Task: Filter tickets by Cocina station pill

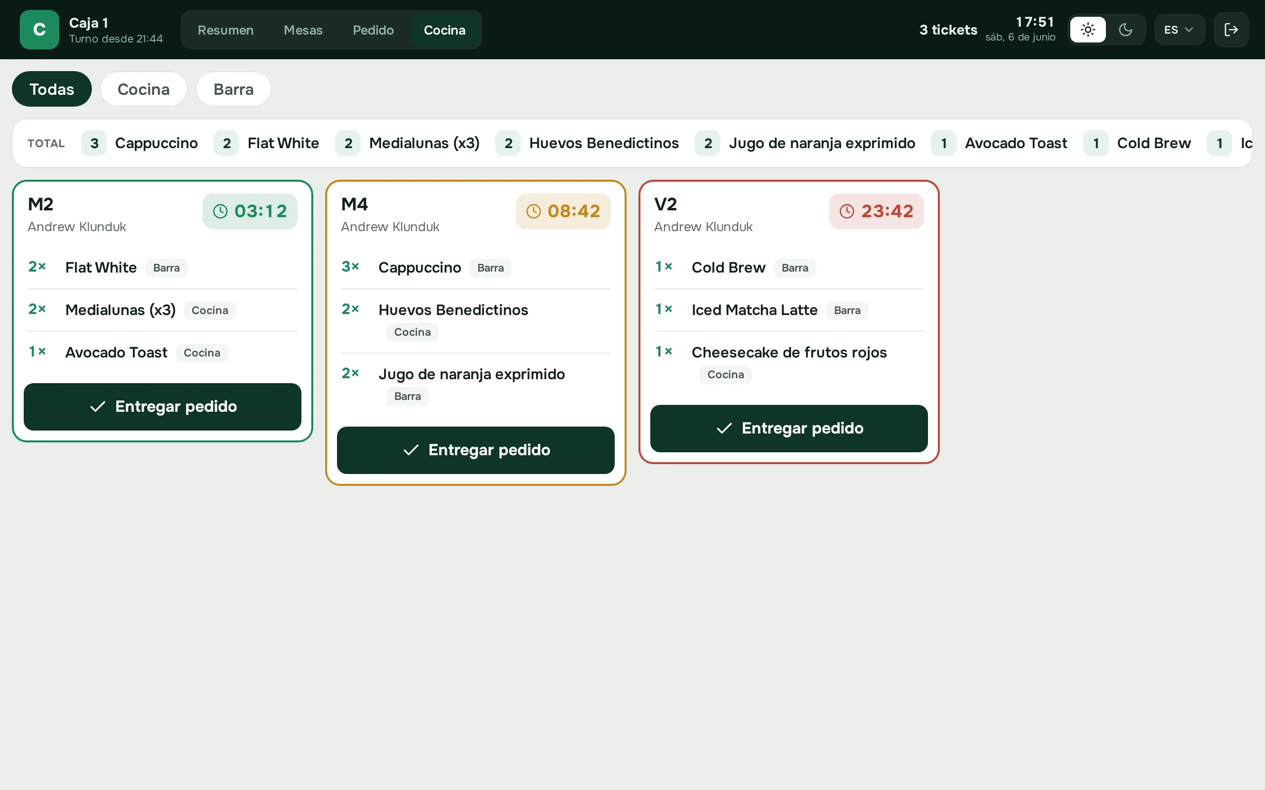Action: 143,89
